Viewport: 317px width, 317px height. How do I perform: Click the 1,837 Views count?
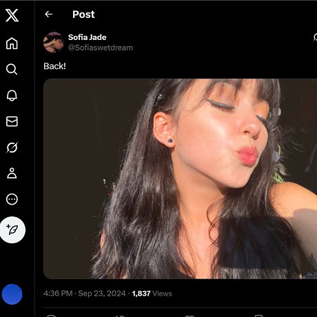pos(152,294)
